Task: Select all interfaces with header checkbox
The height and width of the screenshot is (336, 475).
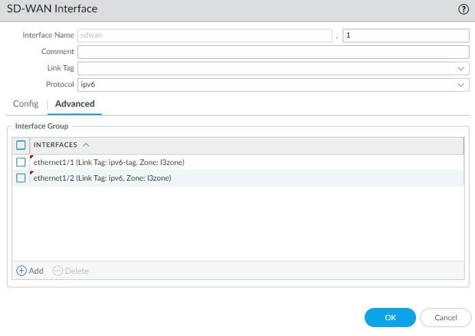Action: (21, 145)
